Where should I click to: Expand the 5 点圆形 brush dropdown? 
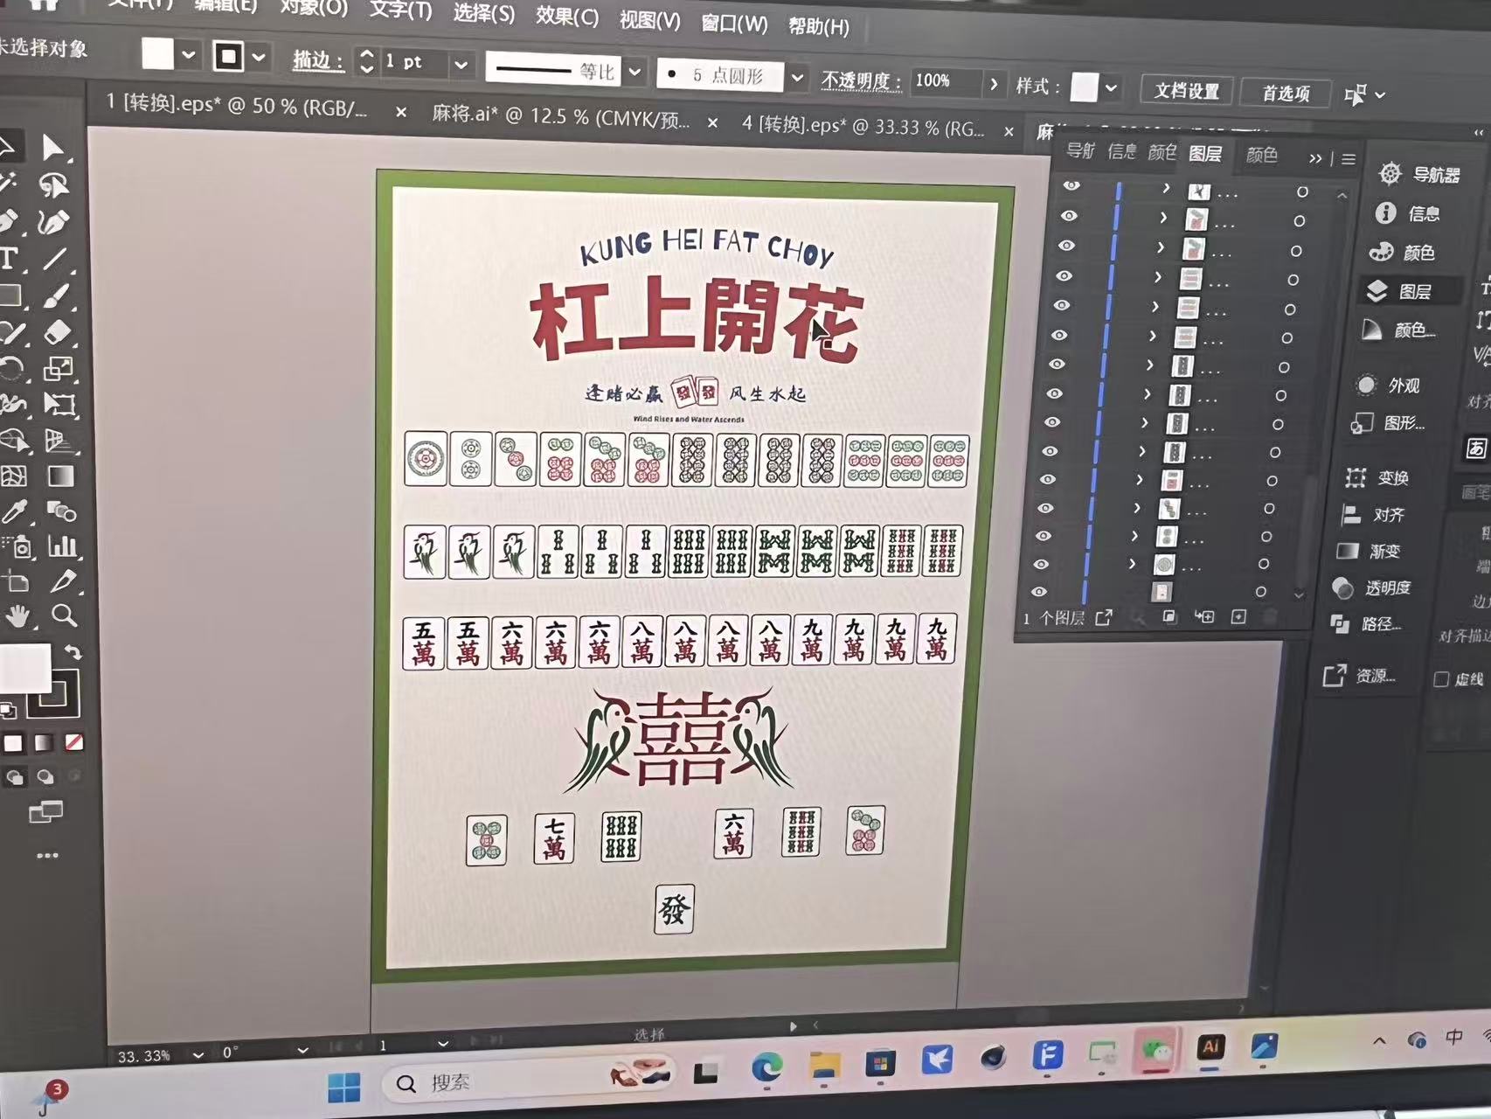click(x=796, y=78)
